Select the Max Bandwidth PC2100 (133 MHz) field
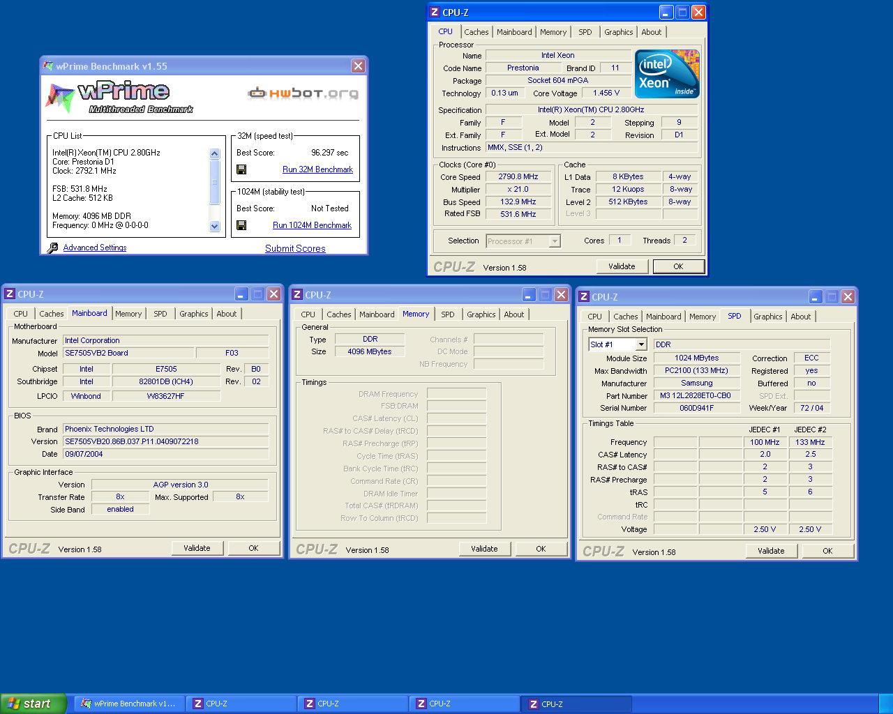This screenshot has height=714, width=893. point(697,371)
